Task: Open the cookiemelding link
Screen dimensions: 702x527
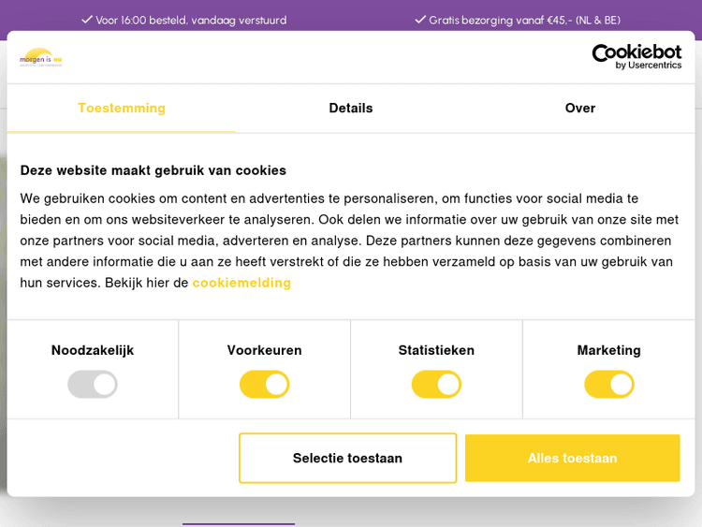Action: (241, 283)
